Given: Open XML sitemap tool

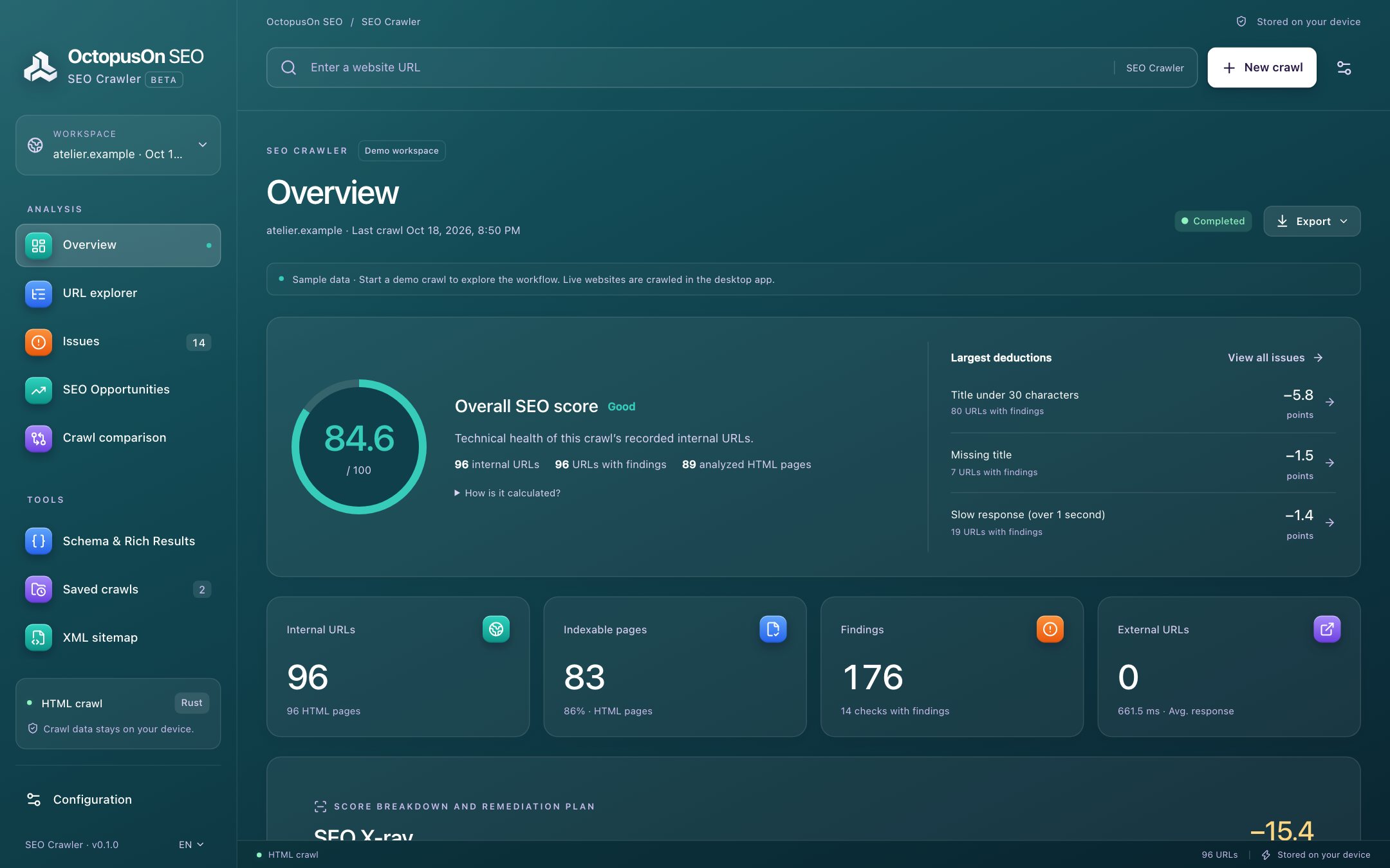Looking at the screenshot, I should [x=118, y=638].
